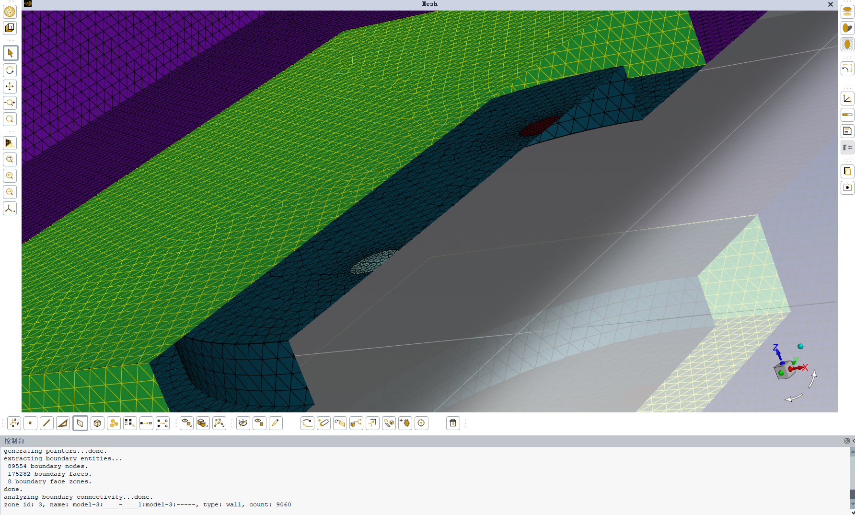Activate the rotate view tool
This screenshot has height=515, width=855.
click(10, 70)
